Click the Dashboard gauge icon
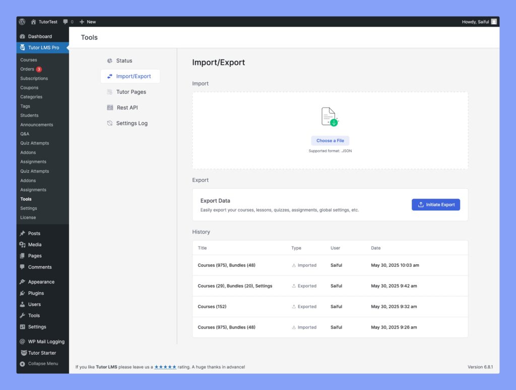The image size is (516, 390). (22, 36)
